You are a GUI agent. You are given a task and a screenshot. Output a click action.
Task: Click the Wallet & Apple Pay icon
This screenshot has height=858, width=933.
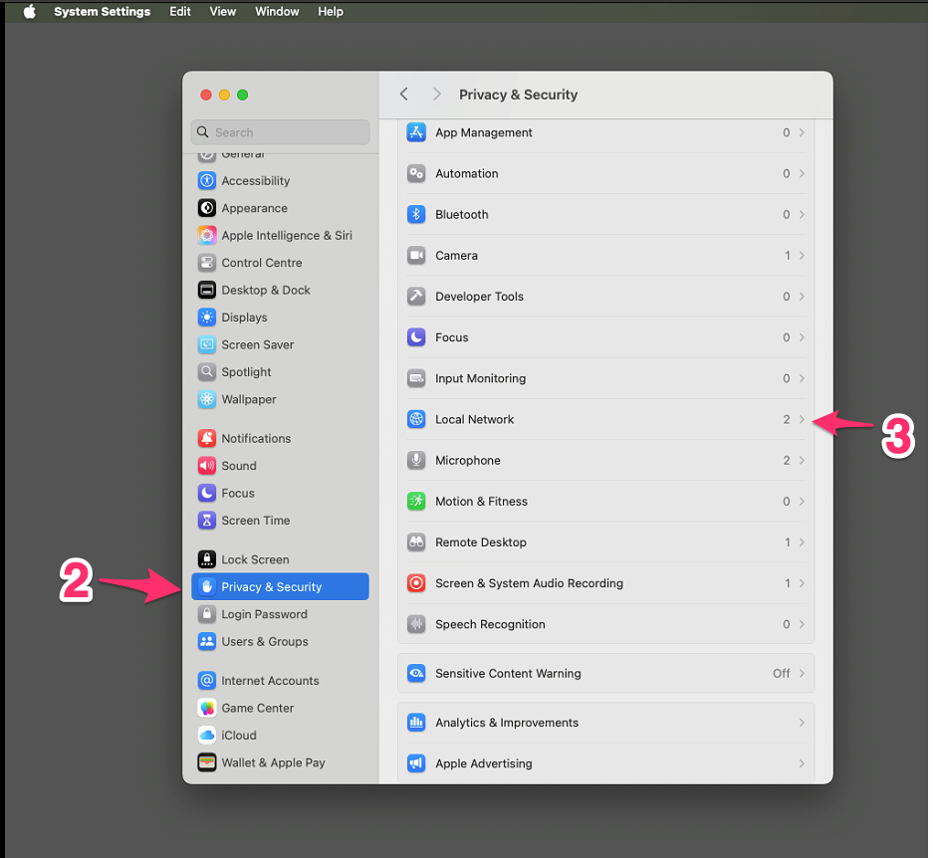pyautogui.click(x=206, y=762)
